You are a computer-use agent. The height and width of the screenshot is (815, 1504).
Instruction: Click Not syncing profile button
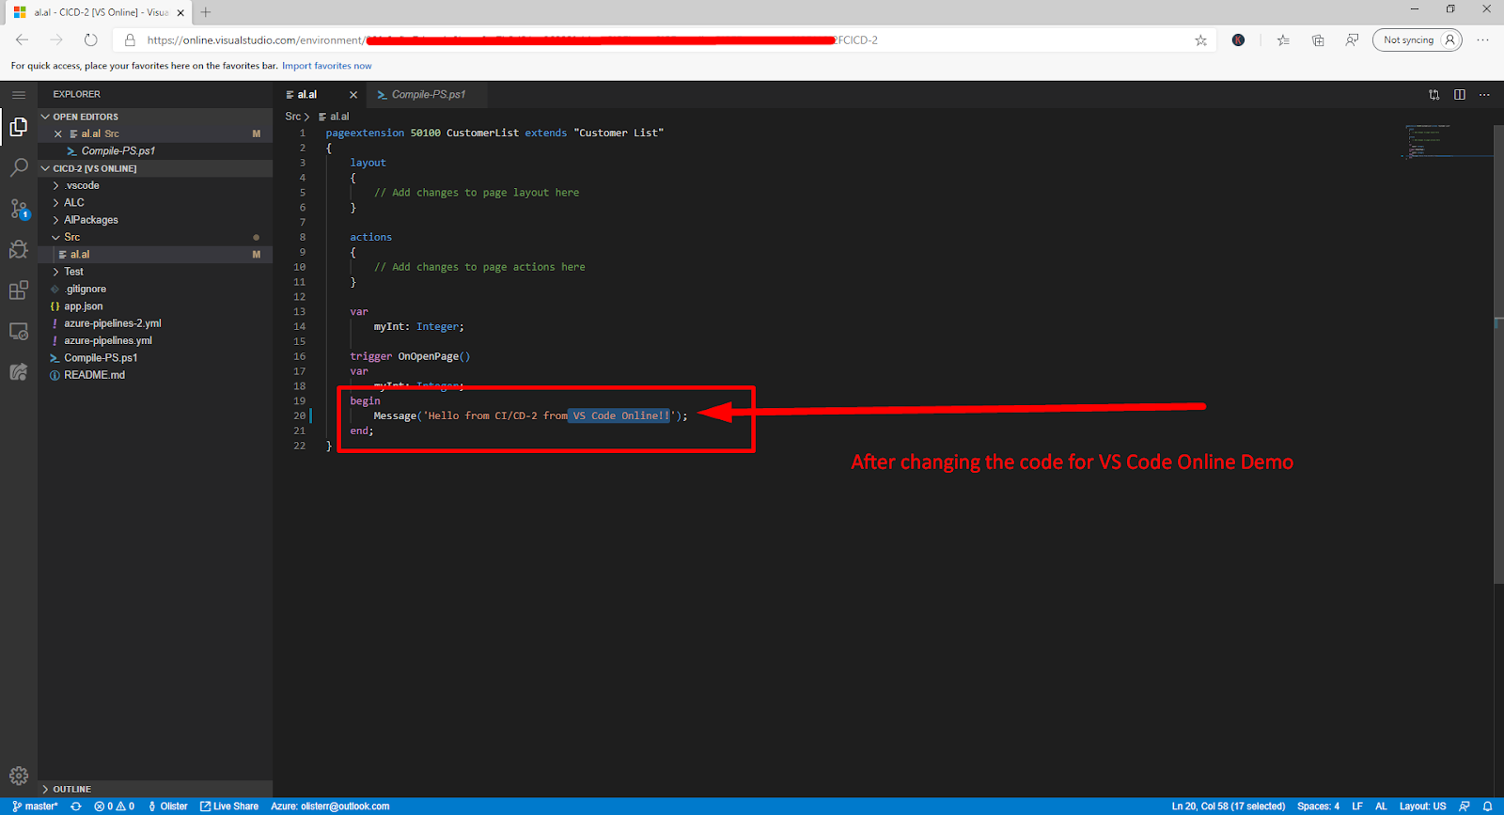(x=1417, y=40)
